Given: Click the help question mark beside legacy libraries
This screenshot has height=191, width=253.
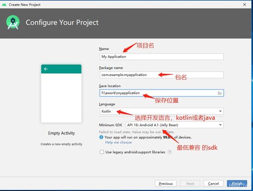Looking at the screenshot, I should (x=170, y=152).
